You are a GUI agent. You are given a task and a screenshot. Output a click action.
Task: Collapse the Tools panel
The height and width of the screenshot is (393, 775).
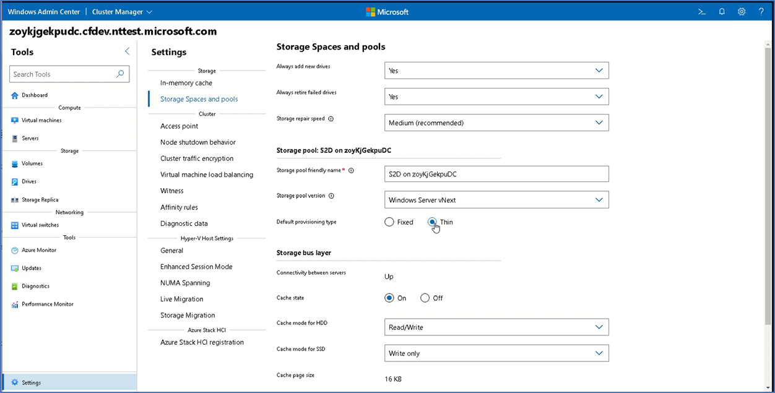click(127, 51)
